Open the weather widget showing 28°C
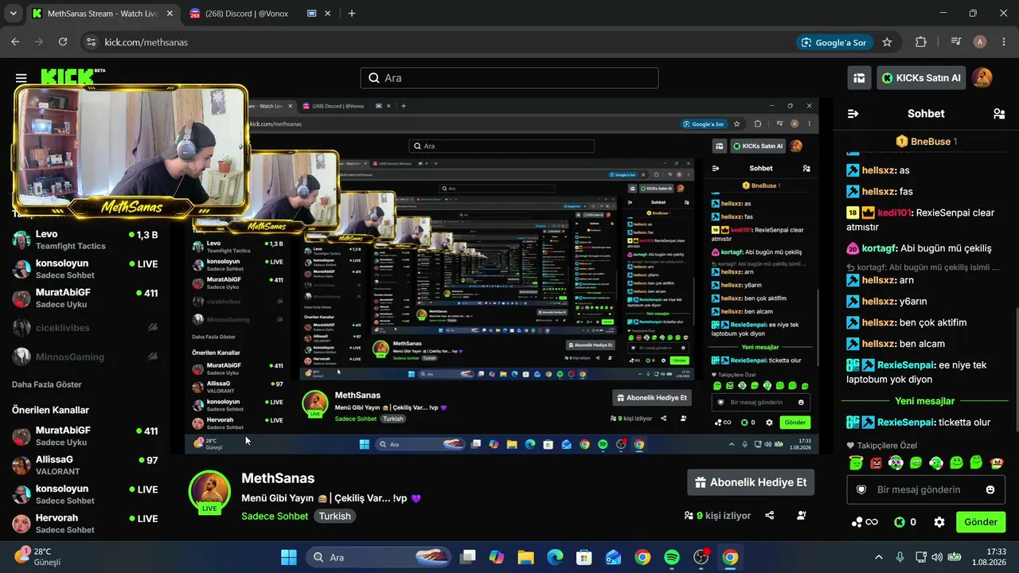This screenshot has height=573, width=1019. [x=36, y=557]
